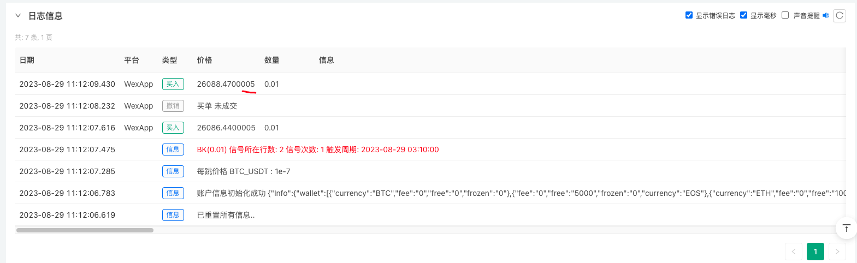
Task: Enable the 声音提醒 checkbox
Action: tap(785, 15)
